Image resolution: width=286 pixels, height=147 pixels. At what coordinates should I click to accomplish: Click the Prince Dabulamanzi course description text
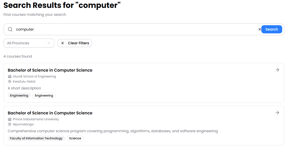(x=113, y=131)
